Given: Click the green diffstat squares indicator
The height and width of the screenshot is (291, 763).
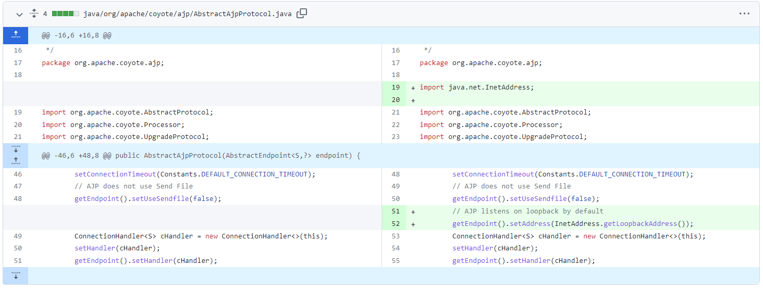Looking at the screenshot, I should [66, 14].
